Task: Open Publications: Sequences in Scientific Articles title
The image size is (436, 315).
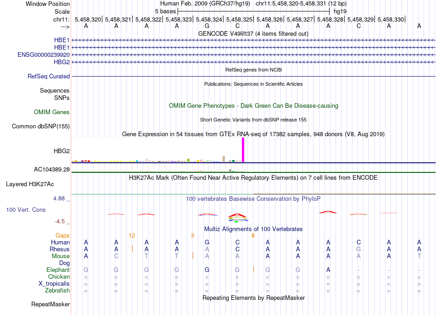Action: [253, 84]
